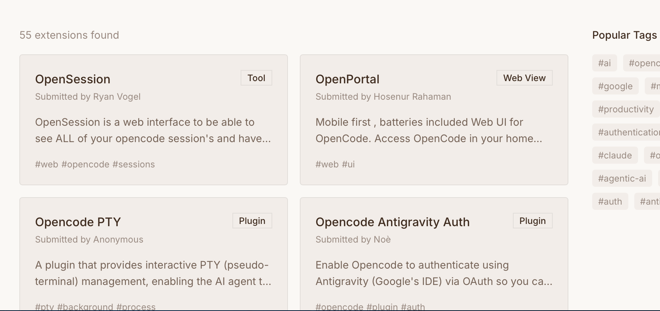Click the Plugin badge on Opencode PTY
660x311 pixels.
pos(252,221)
